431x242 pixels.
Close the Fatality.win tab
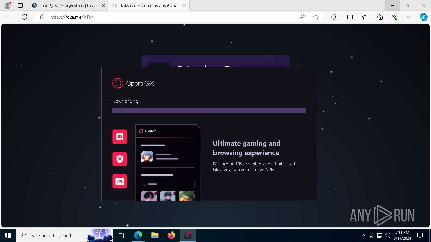(x=103, y=5)
